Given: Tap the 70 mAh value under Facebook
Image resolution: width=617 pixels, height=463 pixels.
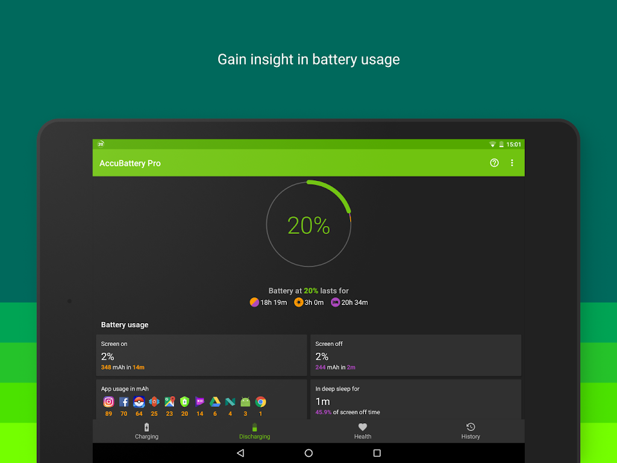Looking at the screenshot, I should pyautogui.click(x=124, y=414).
